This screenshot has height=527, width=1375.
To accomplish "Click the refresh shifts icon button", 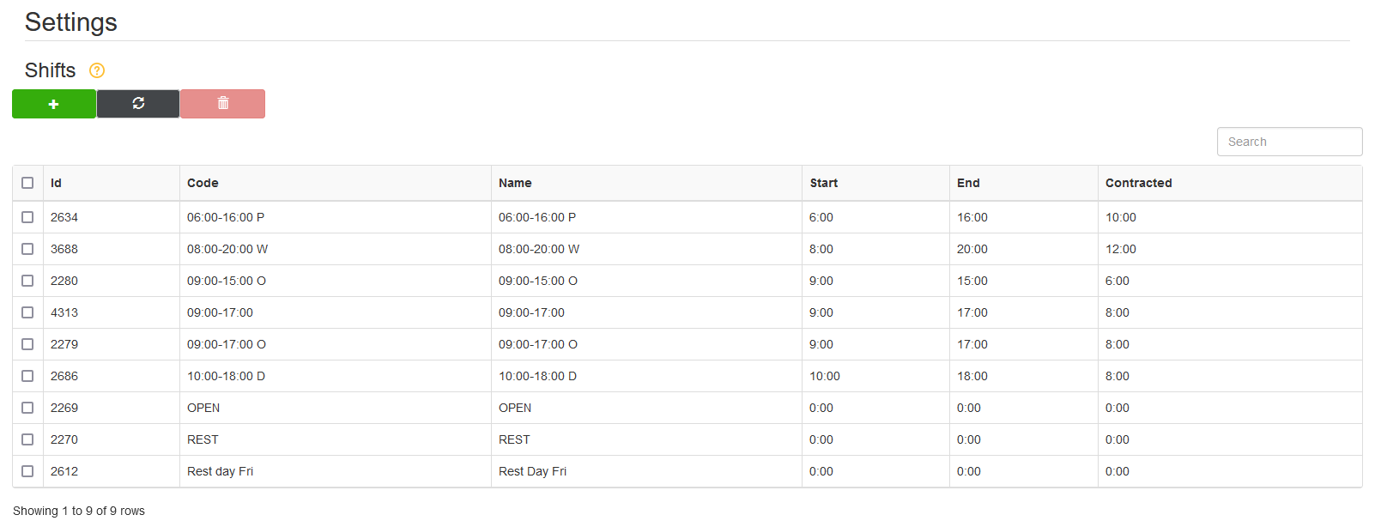I will [x=138, y=104].
